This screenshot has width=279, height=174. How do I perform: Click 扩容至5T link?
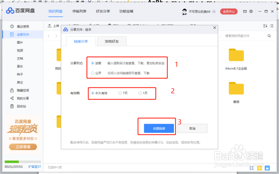[35, 167]
